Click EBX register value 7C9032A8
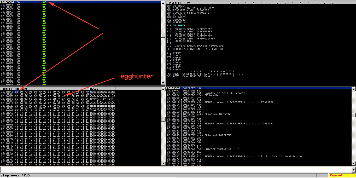Viewport: 356px width, 178px height. pos(179,13)
